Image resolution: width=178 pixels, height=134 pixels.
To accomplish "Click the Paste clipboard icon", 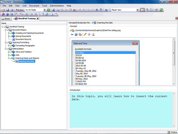I will click(x=62, y=10).
